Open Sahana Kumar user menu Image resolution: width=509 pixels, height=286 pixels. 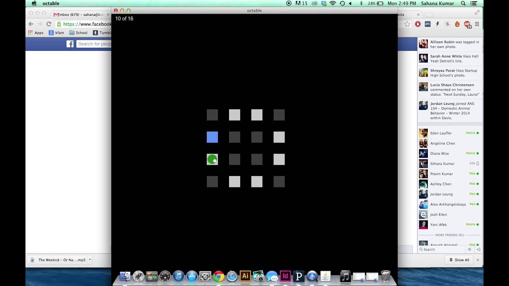click(x=437, y=3)
